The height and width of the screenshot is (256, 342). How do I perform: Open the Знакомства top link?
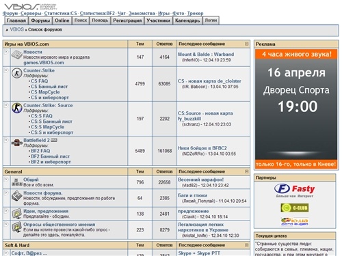pos(142,13)
